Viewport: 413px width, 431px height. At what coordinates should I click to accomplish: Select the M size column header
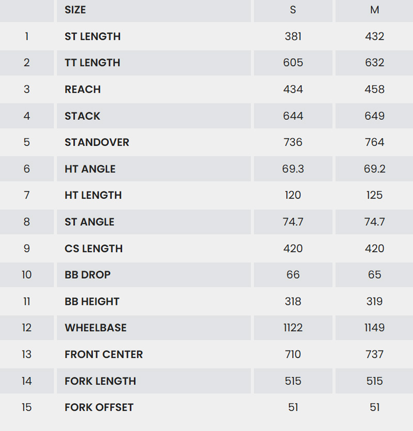click(x=374, y=10)
